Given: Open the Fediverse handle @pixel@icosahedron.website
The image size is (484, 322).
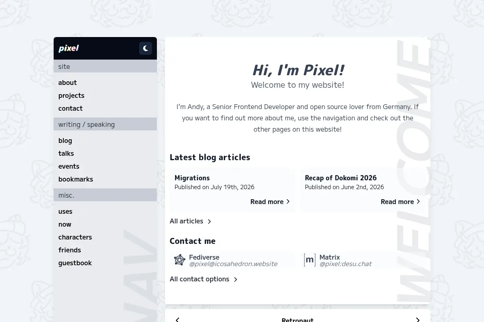Looking at the screenshot, I should [233, 264].
